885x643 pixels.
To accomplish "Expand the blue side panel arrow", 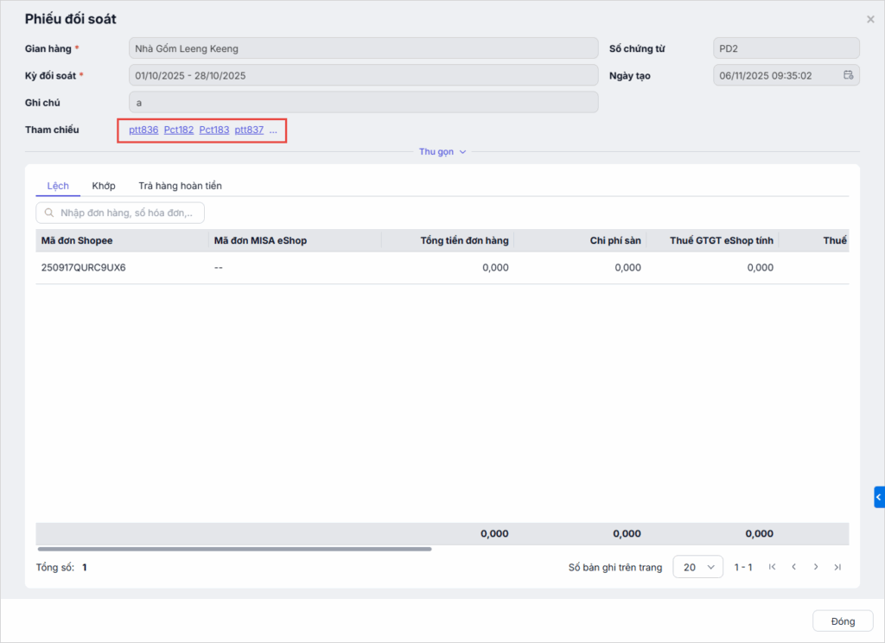I will (878, 497).
